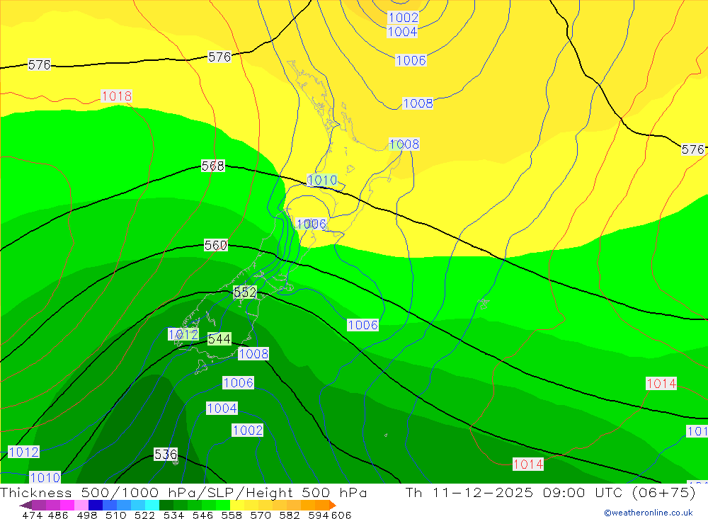Click the legend value 606
The height and width of the screenshot is (519, 708).
coord(341,515)
